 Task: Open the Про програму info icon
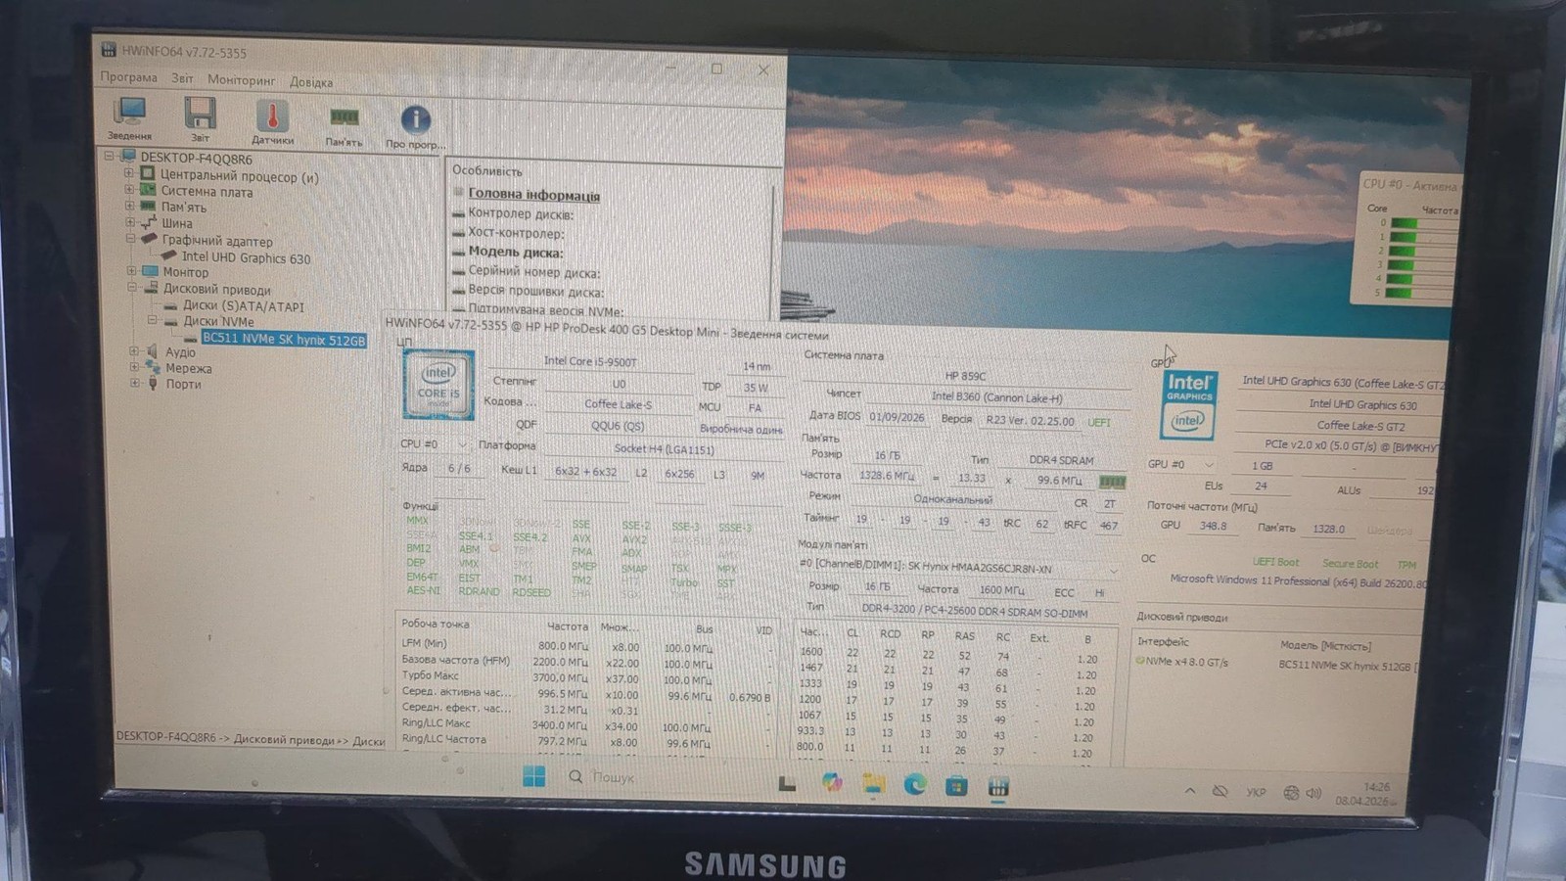(415, 120)
